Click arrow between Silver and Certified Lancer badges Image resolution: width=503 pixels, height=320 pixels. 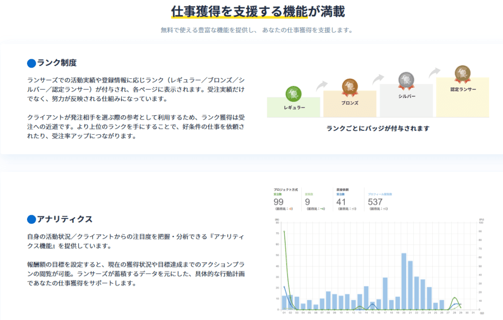click(x=434, y=73)
